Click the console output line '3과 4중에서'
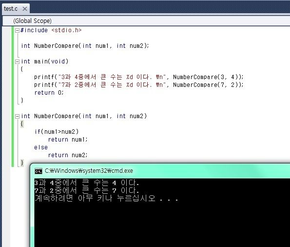Image resolution: width=290 pixels, height=247 pixels. click(87, 183)
